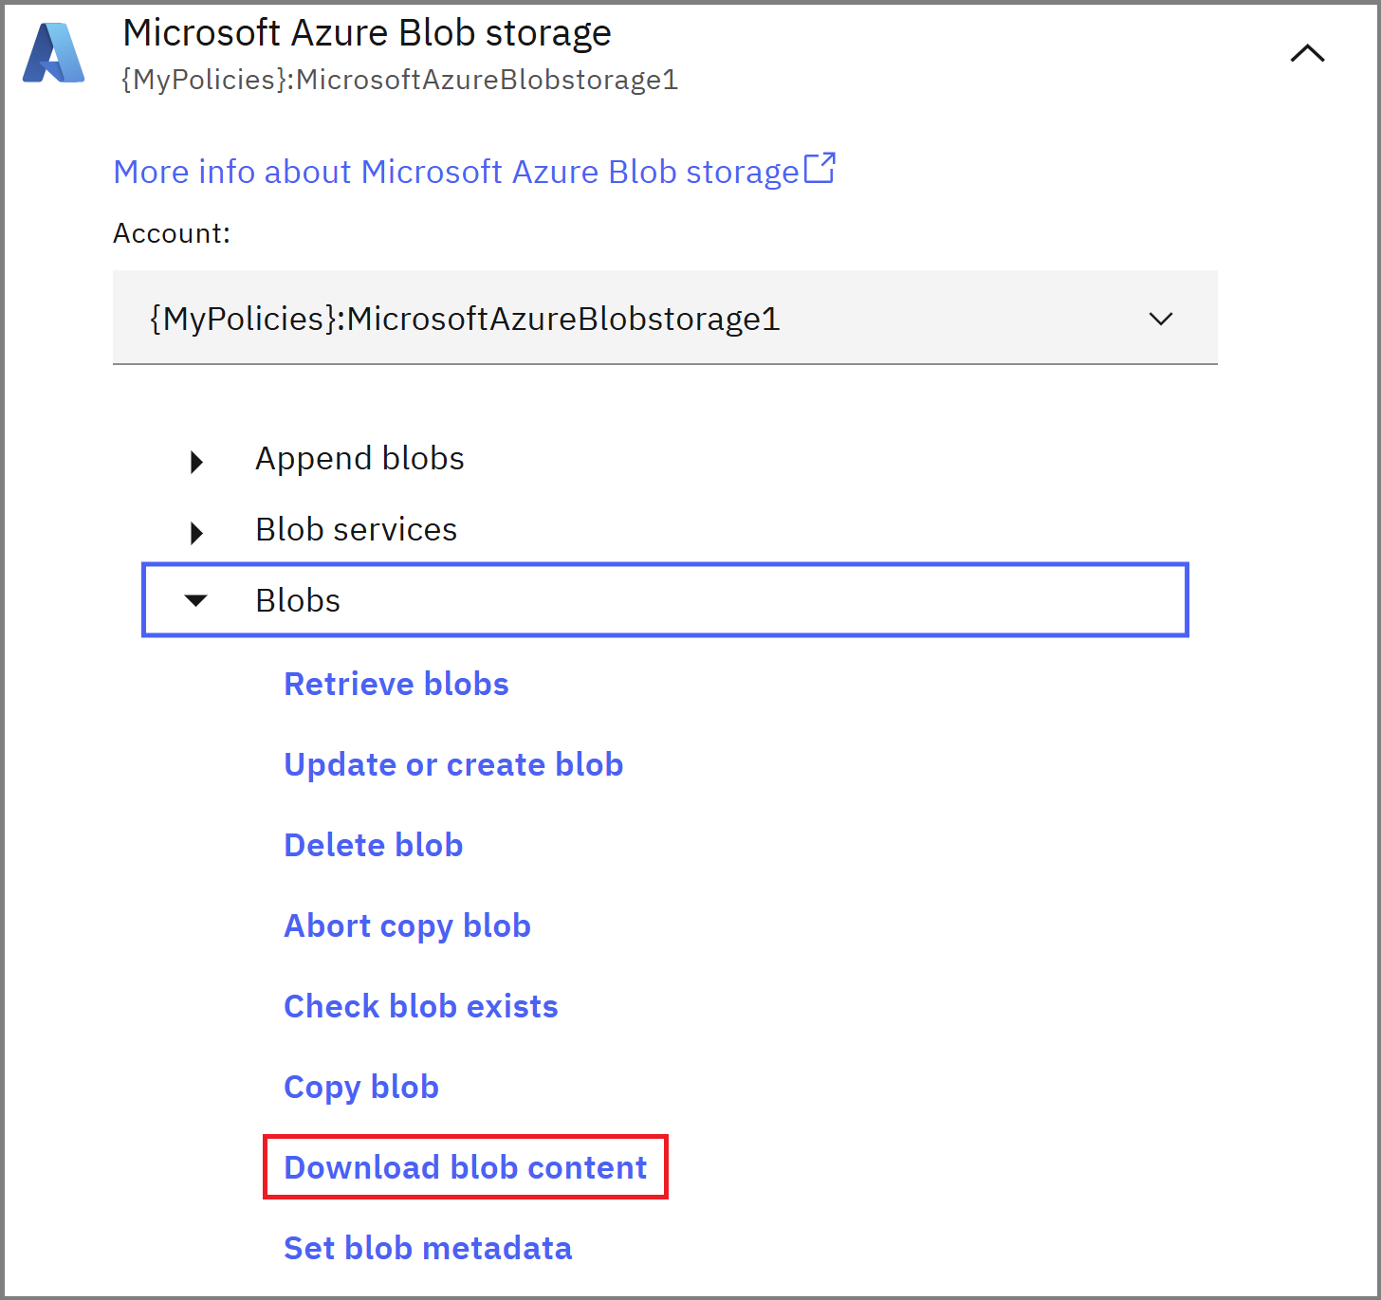
Task: Select Copy blob action
Action: point(361,1087)
